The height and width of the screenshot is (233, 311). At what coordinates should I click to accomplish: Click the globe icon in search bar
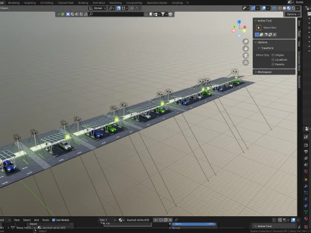click(73, 14)
